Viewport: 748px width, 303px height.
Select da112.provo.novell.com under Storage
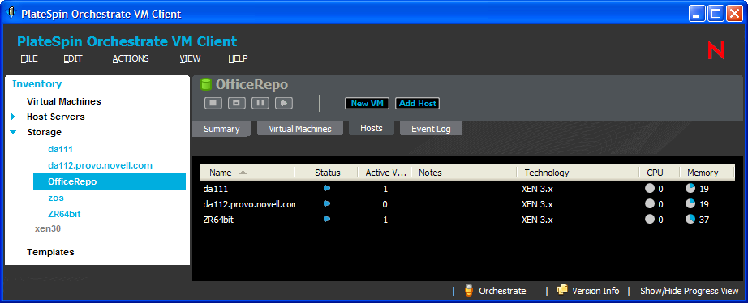click(x=100, y=165)
